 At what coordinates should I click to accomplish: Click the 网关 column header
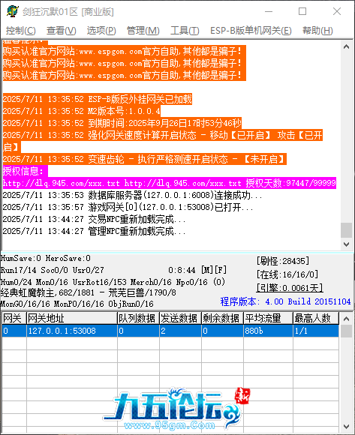pyautogui.click(x=14, y=318)
